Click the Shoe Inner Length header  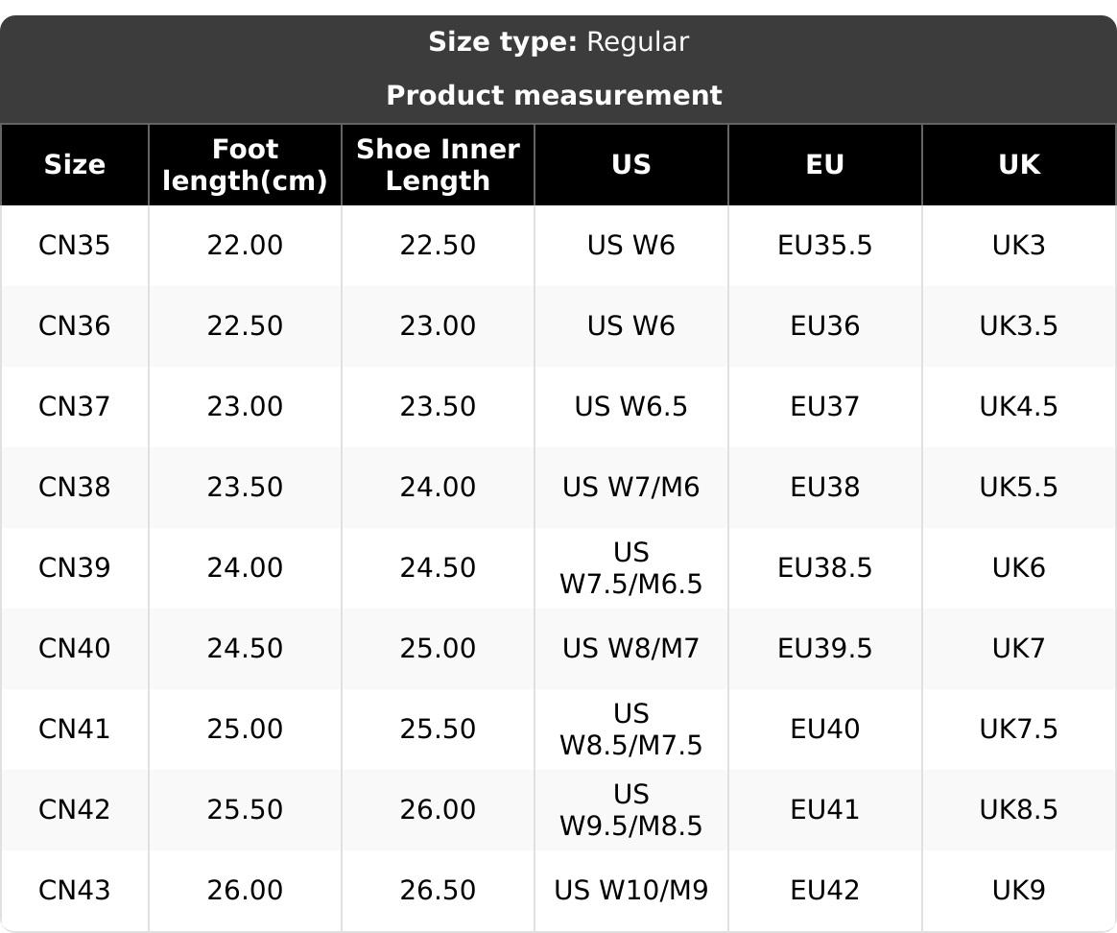tap(438, 165)
